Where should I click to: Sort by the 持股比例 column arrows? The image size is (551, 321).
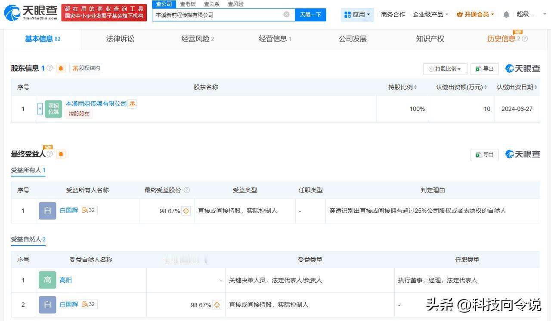tap(415, 87)
